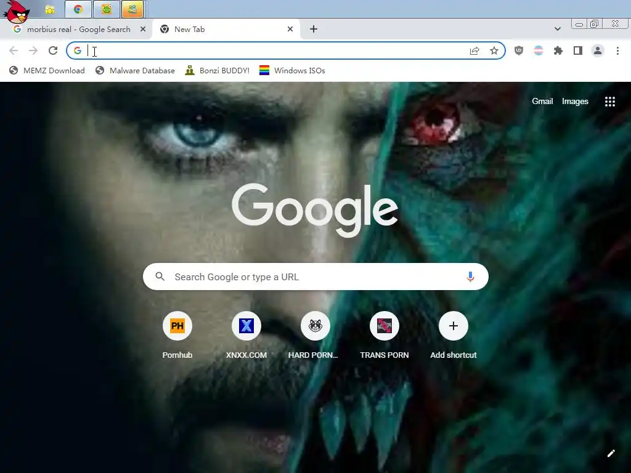Share this page icon in the address bar
631x473 pixels.
coord(474,51)
